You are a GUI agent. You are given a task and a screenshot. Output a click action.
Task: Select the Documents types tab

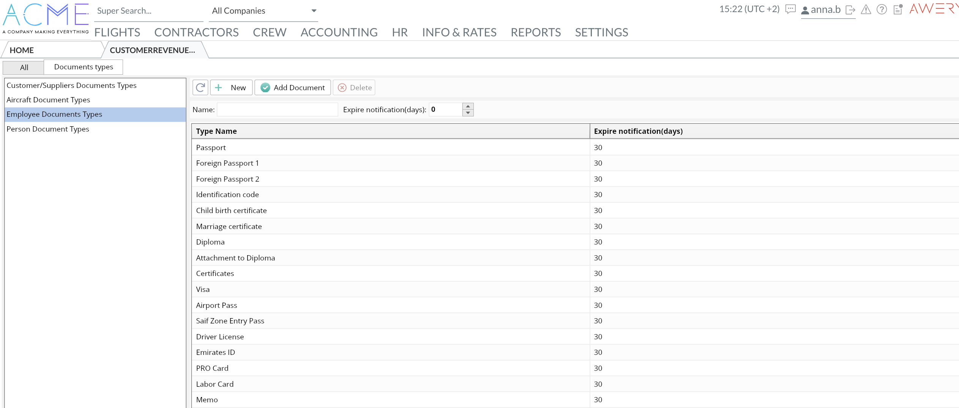click(84, 67)
